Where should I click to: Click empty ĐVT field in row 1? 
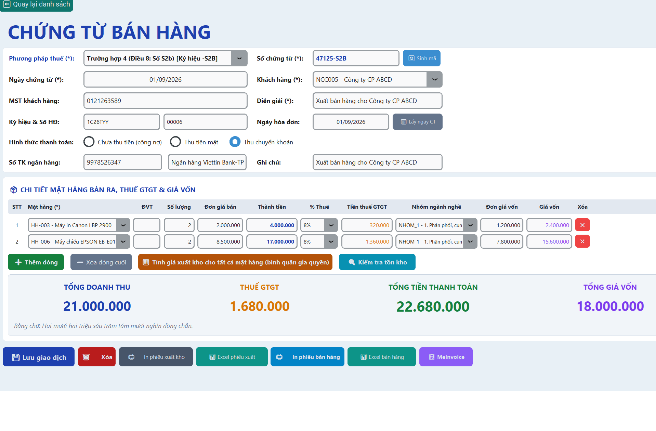[x=147, y=225]
